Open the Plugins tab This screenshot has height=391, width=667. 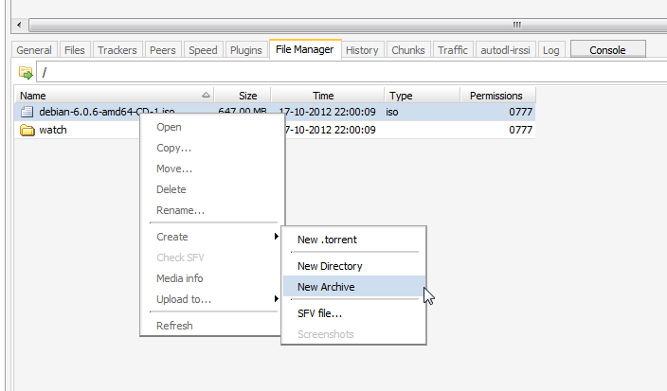point(246,50)
